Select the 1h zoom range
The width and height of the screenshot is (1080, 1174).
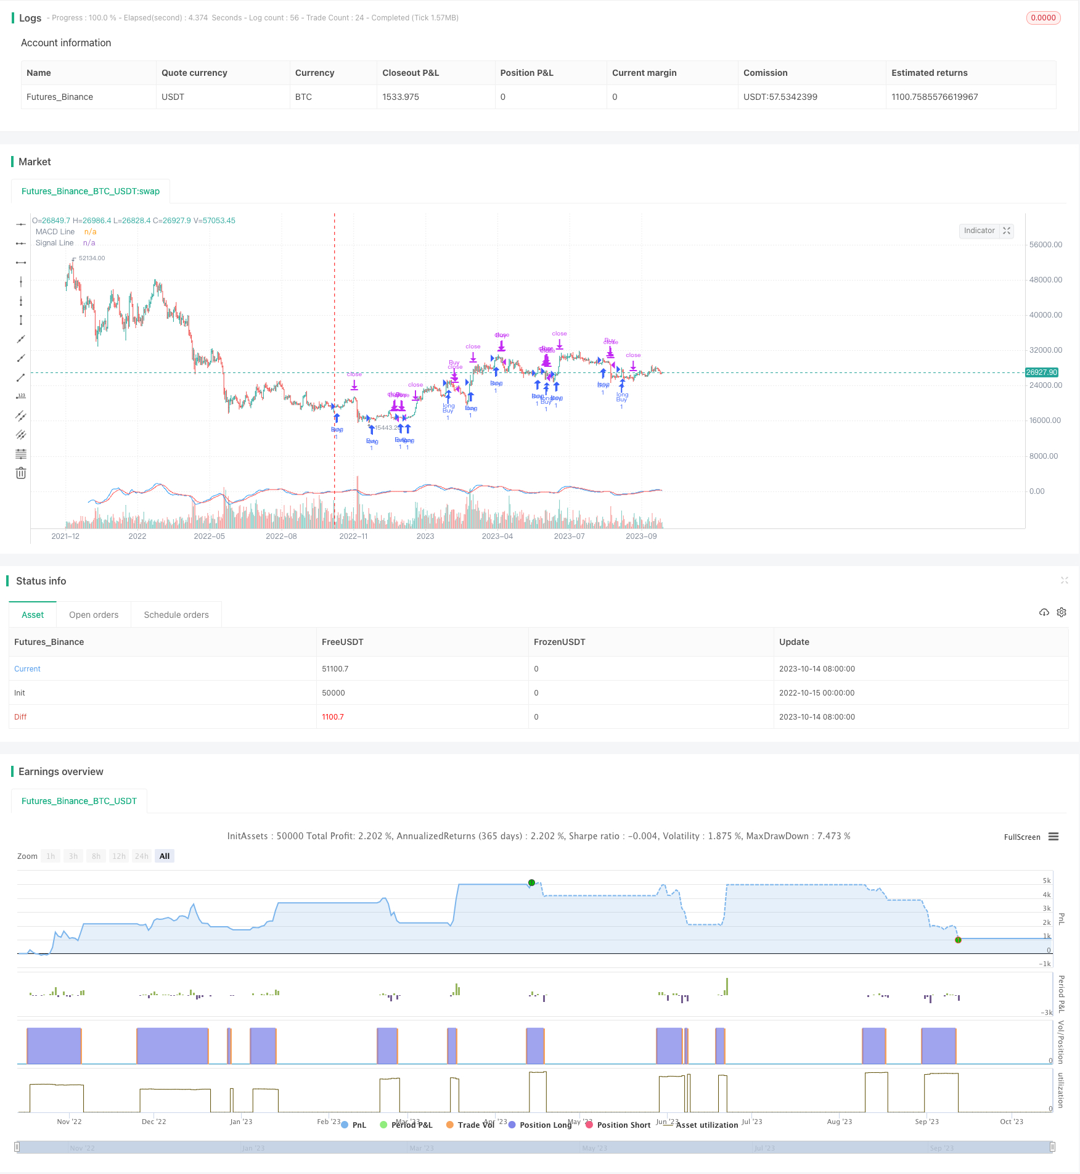[x=51, y=856]
